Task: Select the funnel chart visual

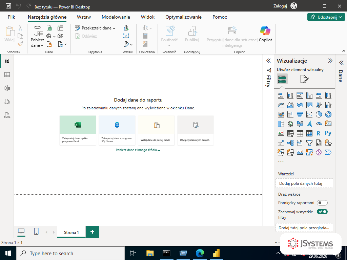Action: [x=300, y=114]
